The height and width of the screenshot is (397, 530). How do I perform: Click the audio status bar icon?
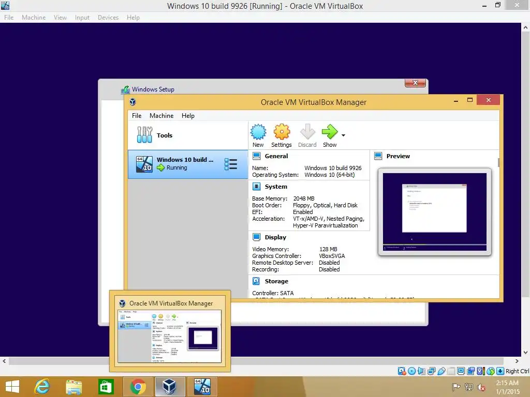[x=421, y=371]
